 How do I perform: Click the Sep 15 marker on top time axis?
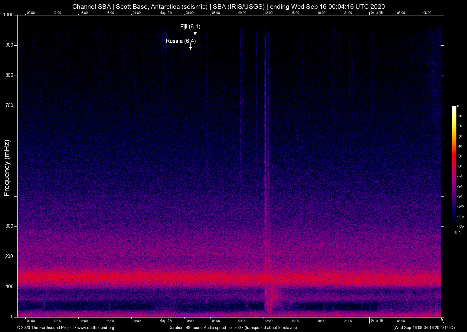pos(165,13)
